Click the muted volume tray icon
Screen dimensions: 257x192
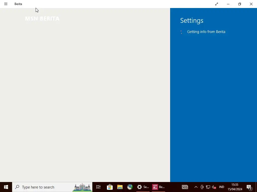(x=214, y=187)
